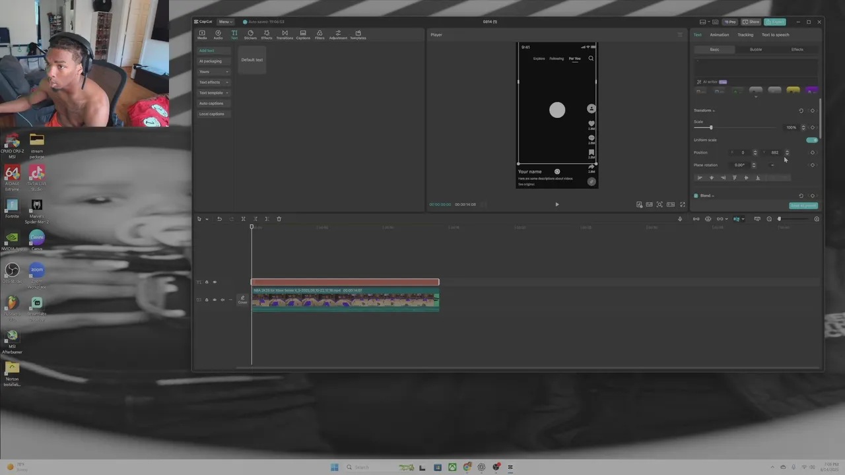
Task: Click the Export button
Action: [775, 22]
